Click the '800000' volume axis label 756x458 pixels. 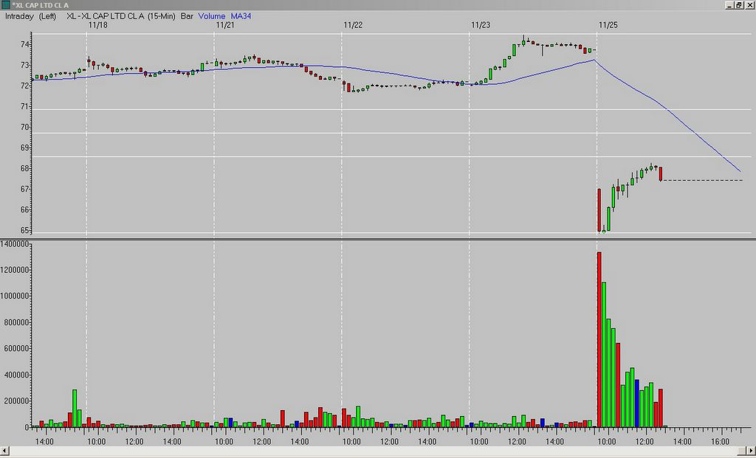17,323
